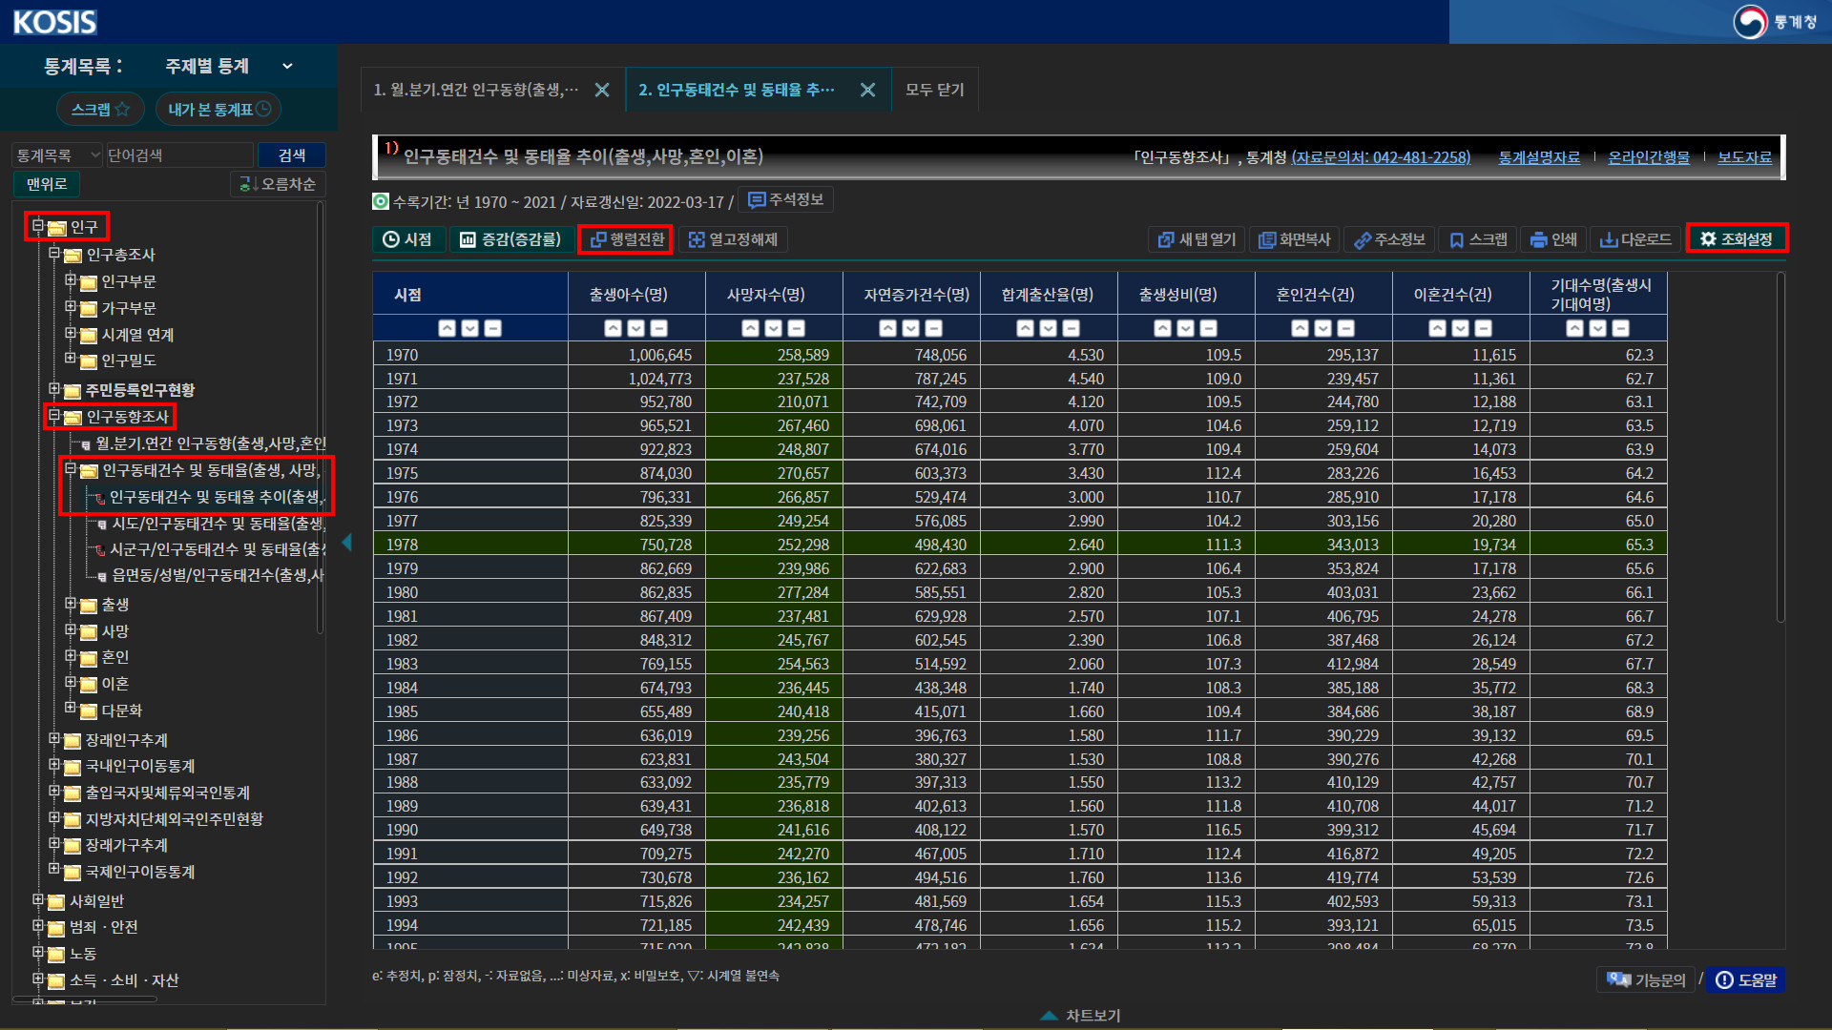Click the 검색 search button
This screenshot has width=1832, height=1030.
(291, 155)
